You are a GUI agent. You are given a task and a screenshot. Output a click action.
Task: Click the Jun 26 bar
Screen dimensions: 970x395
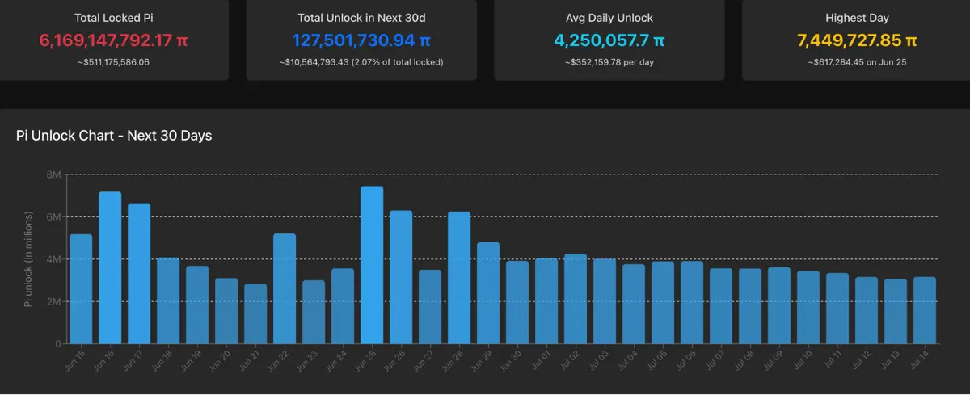pos(401,277)
